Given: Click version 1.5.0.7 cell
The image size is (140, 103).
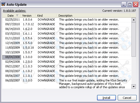Looking at the screenshot, I should coord(27,52).
